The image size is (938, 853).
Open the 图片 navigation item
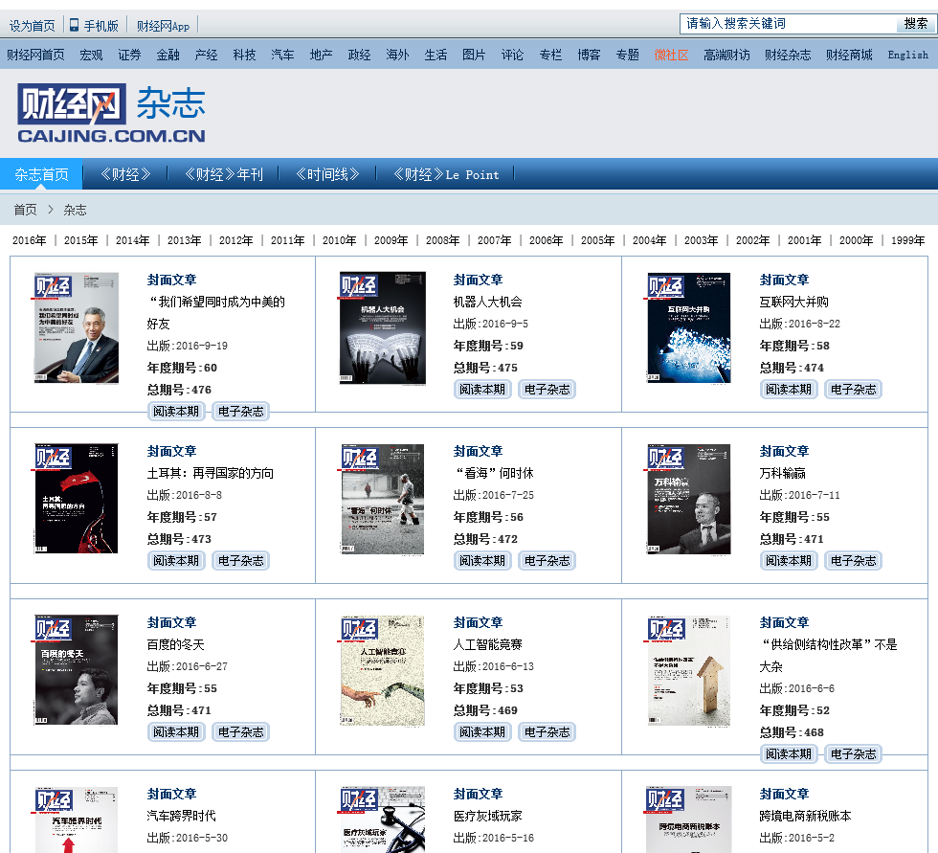pyautogui.click(x=474, y=55)
